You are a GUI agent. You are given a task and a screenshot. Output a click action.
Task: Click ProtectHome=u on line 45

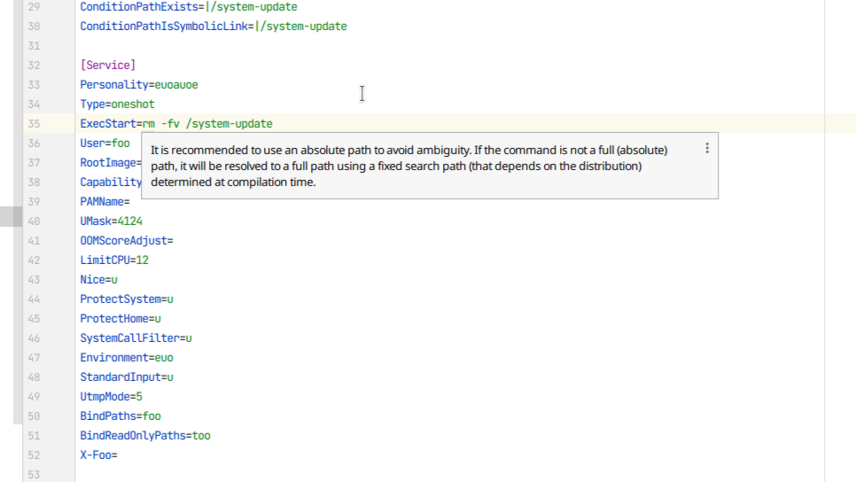(121, 319)
